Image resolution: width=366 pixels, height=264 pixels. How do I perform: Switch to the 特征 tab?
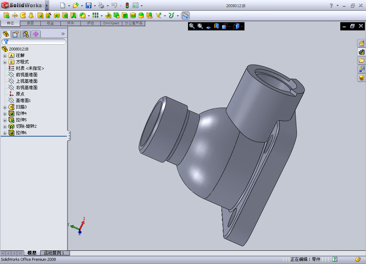(10, 23)
